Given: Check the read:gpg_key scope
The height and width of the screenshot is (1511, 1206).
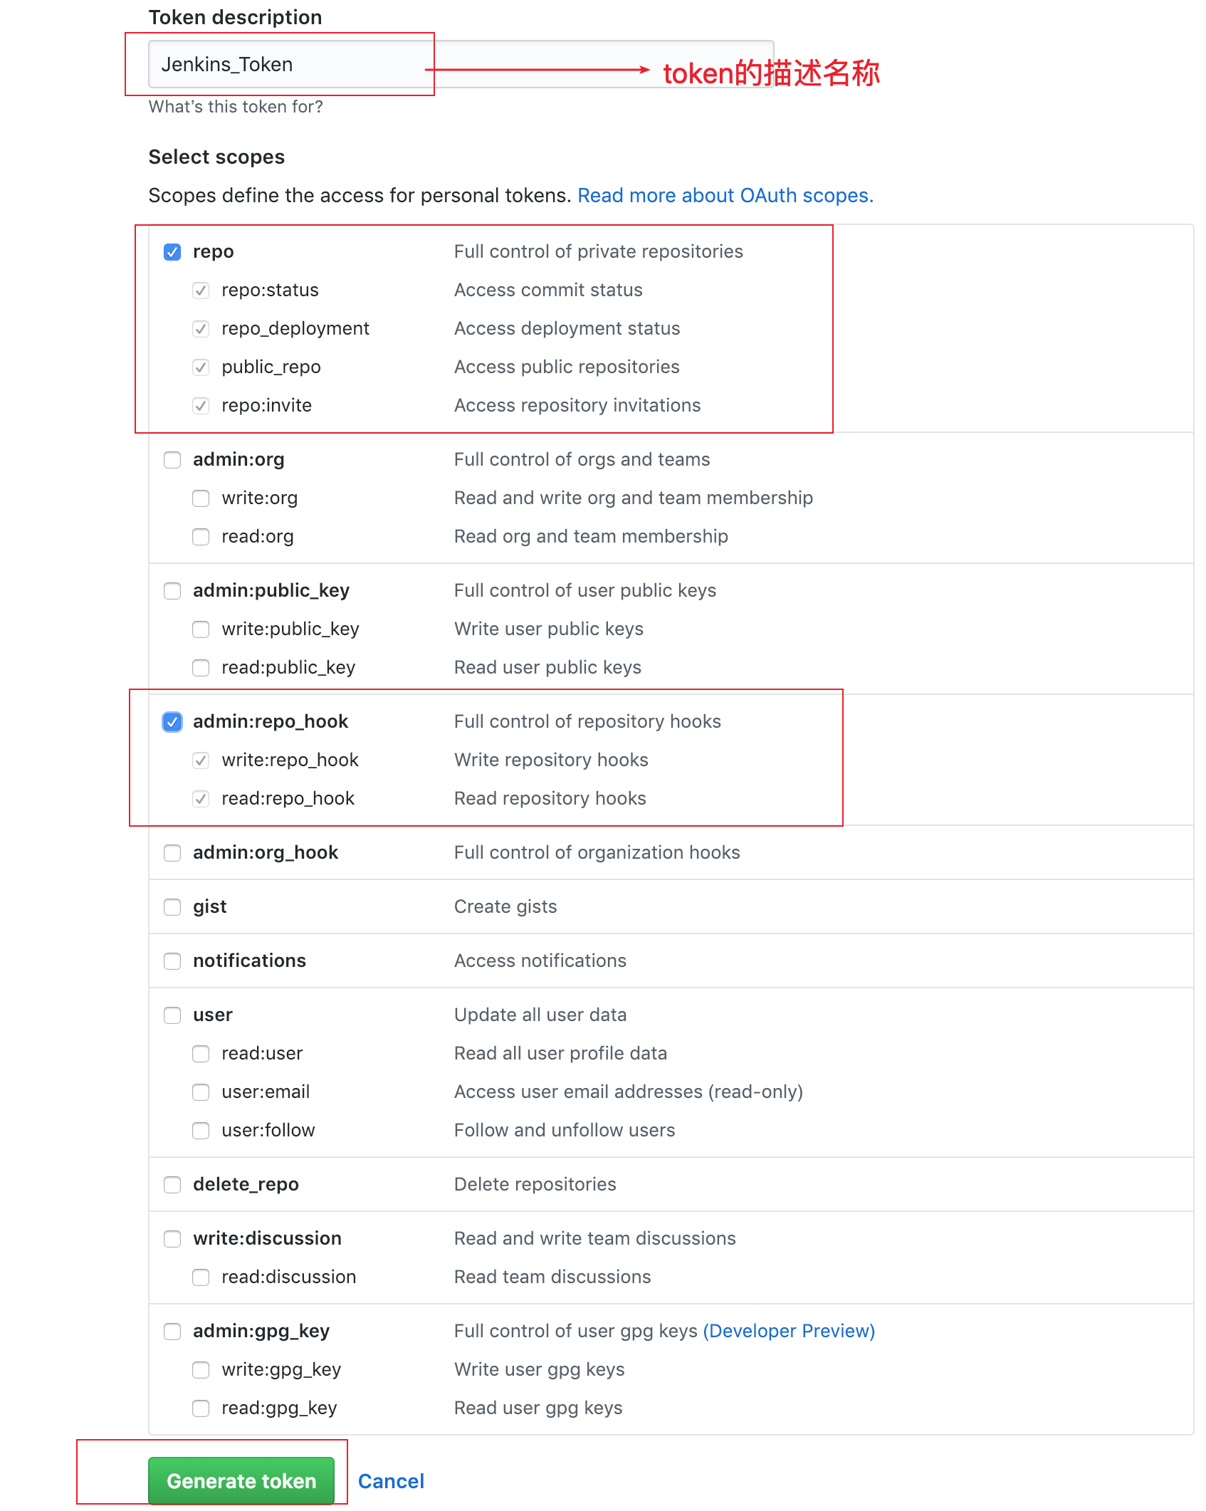Looking at the screenshot, I should coord(201,1408).
